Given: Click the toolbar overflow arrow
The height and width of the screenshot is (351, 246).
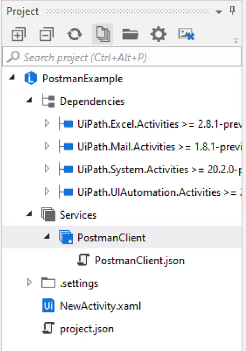Looking at the screenshot, I should 236,41.
